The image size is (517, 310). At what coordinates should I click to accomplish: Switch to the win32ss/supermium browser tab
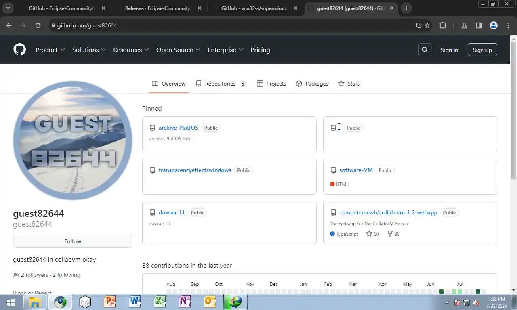(254, 8)
